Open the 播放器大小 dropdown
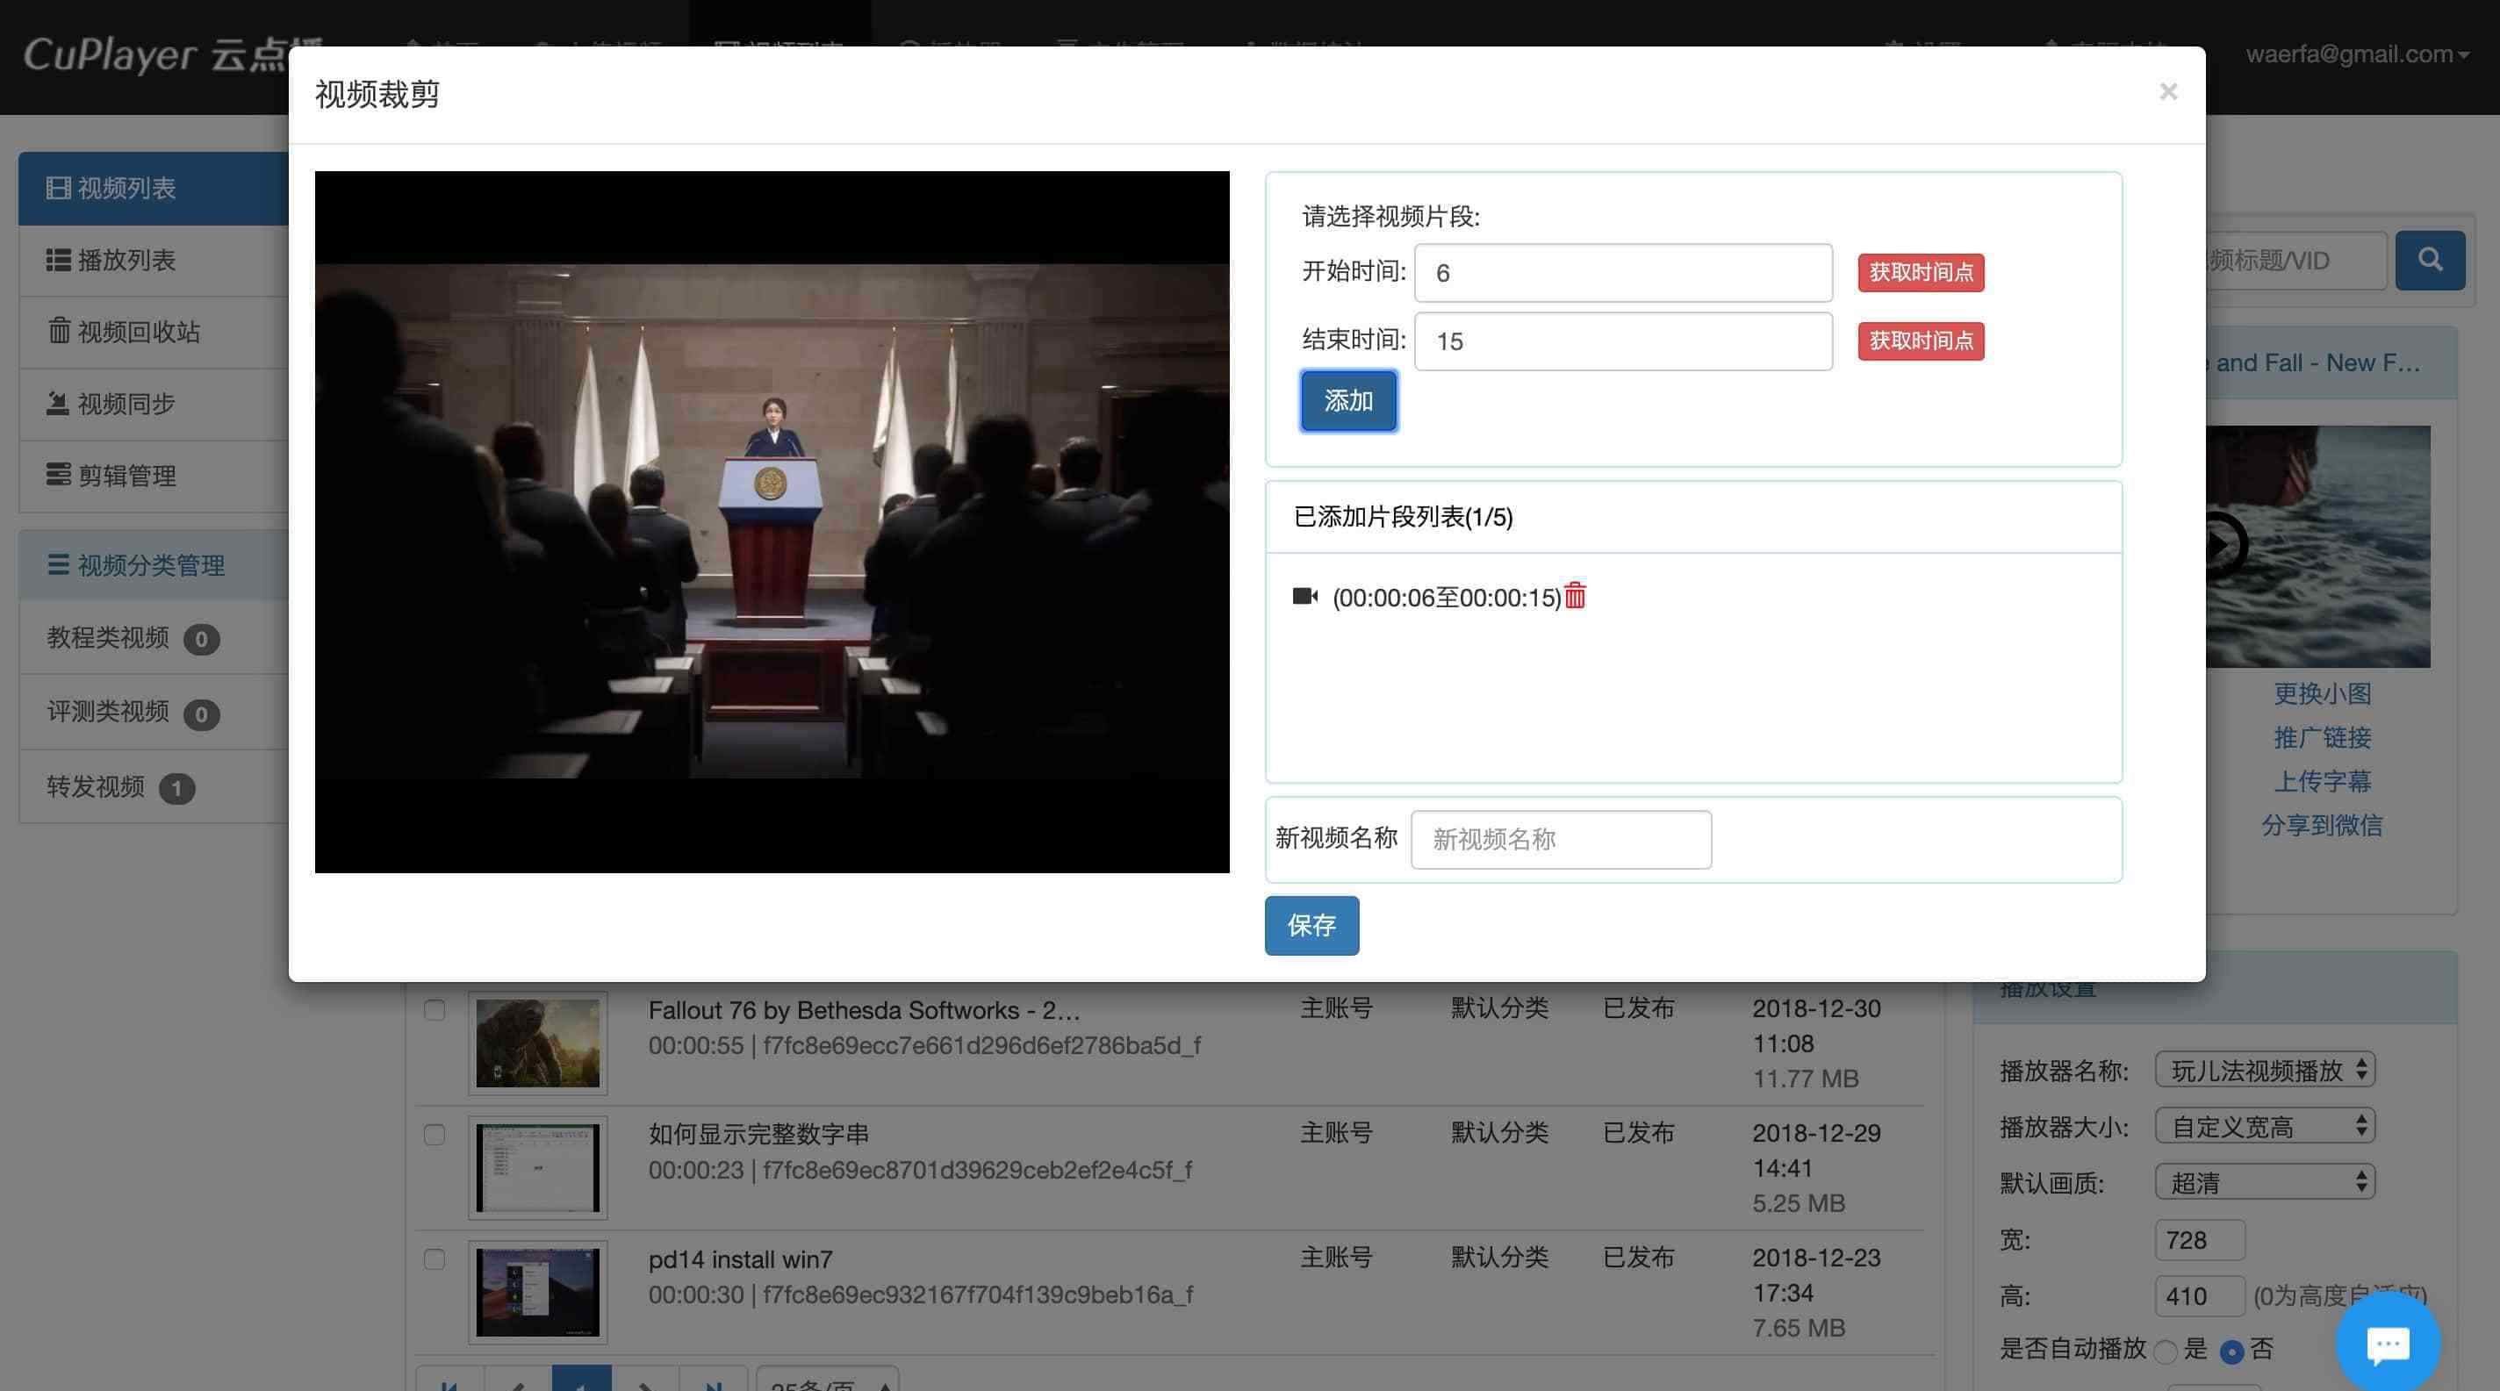 coord(2264,1126)
